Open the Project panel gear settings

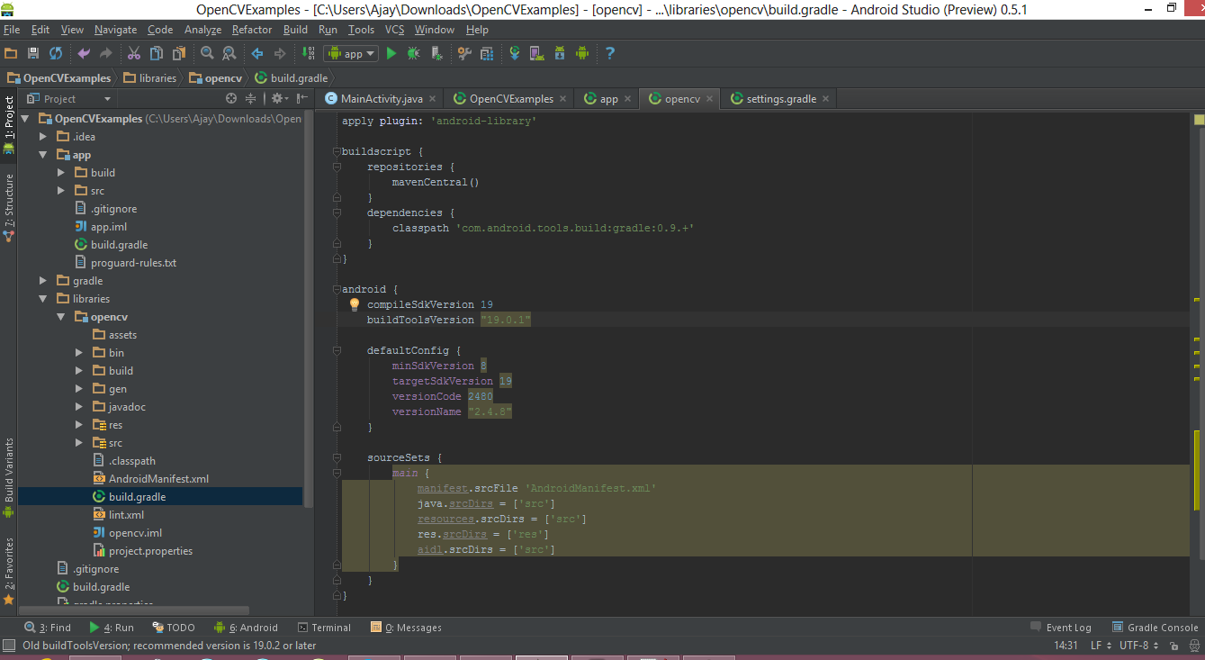pos(278,99)
